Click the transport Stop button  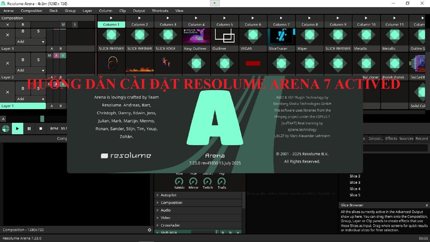(41, 128)
